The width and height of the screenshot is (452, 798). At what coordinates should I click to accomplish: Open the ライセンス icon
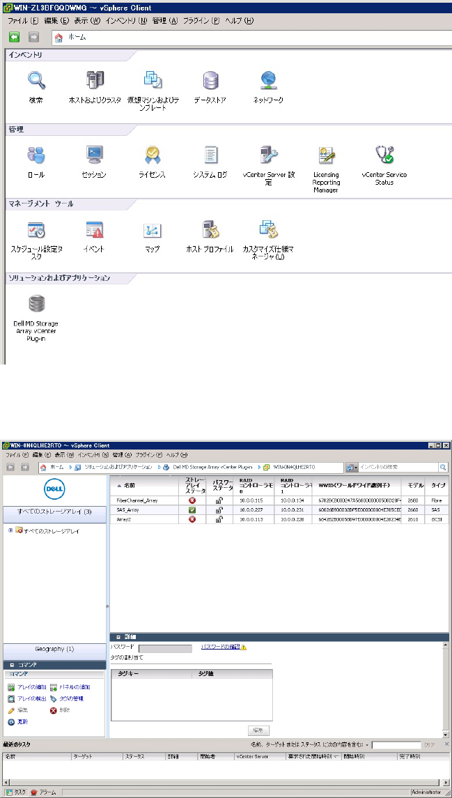pyautogui.click(x=153, y=155)
